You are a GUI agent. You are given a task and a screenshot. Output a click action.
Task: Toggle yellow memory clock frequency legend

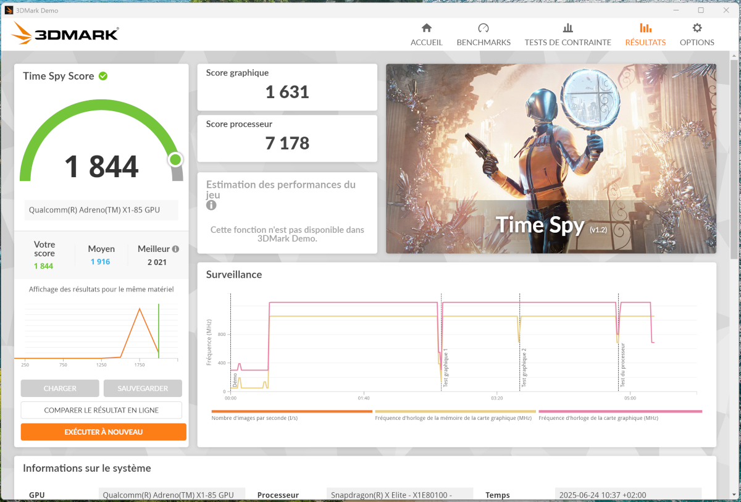click(455, 415)
